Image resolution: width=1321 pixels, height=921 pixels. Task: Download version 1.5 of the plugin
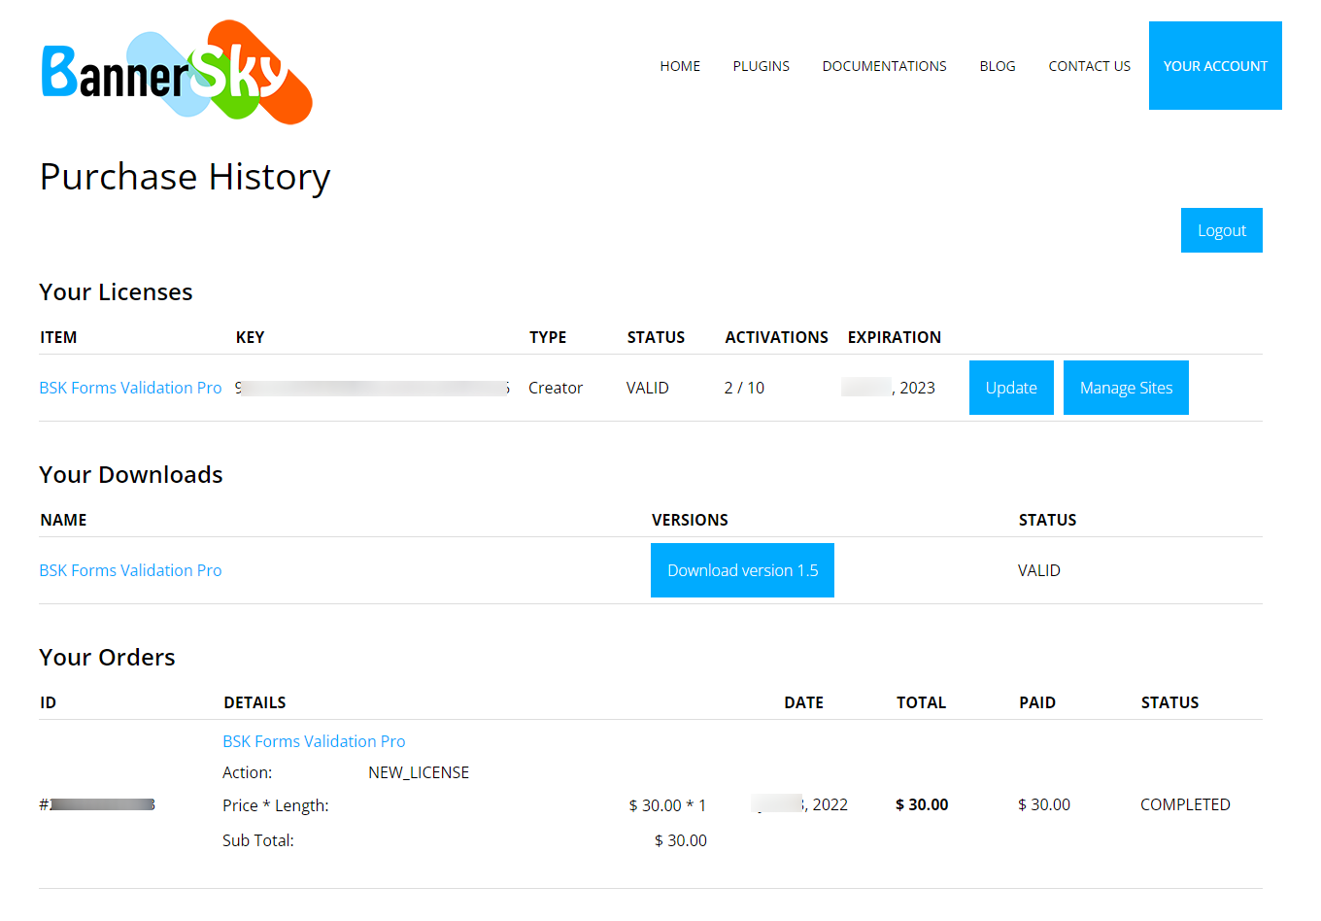coord(742,570)
